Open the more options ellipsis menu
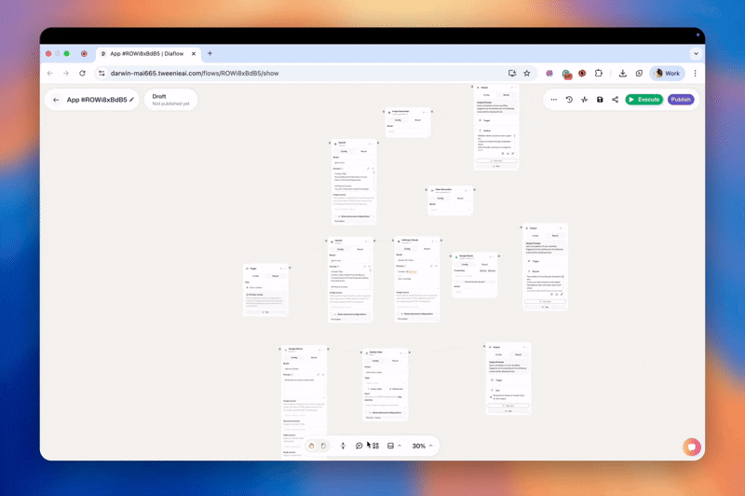 (553, 100)
